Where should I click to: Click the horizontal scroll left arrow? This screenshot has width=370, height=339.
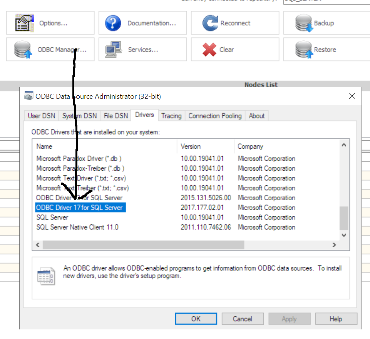coord(38,245)
